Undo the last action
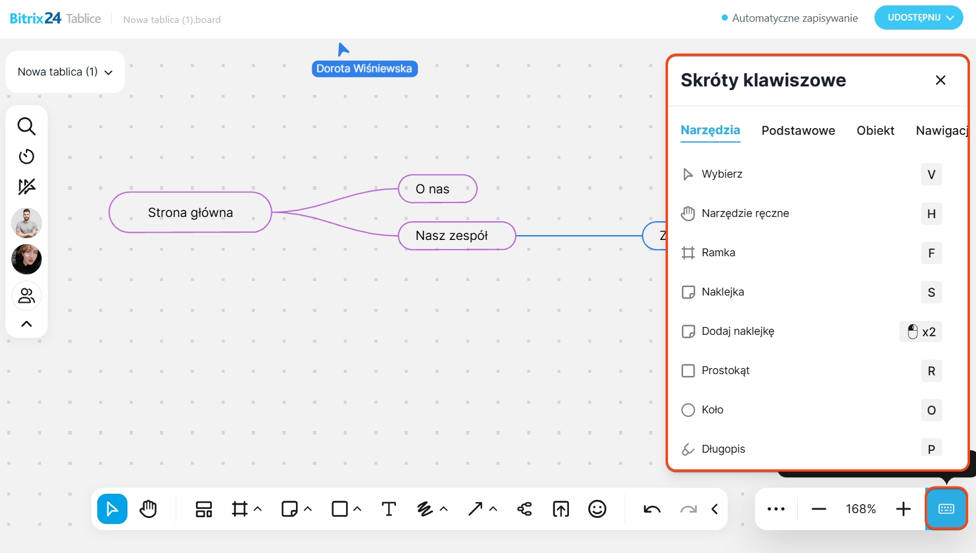 coord(652,509)
